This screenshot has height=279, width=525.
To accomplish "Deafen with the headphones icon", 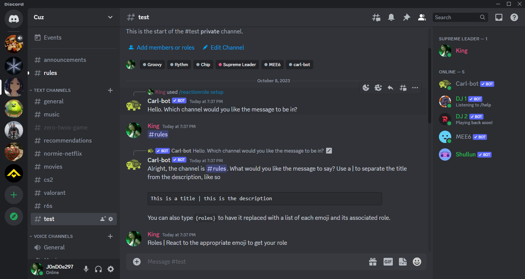I will pyautogui.click(x=98, y=269).
